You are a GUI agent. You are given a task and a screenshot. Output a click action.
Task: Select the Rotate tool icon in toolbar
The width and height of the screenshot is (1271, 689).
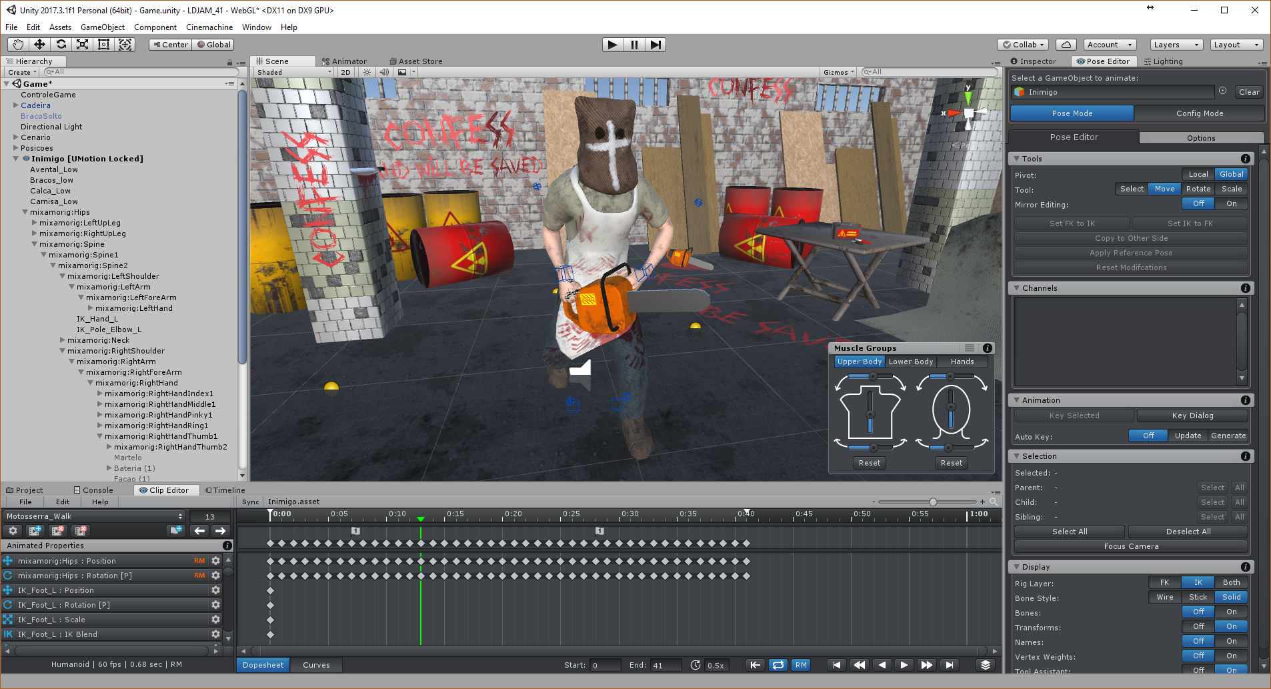(x=61, y=45)
